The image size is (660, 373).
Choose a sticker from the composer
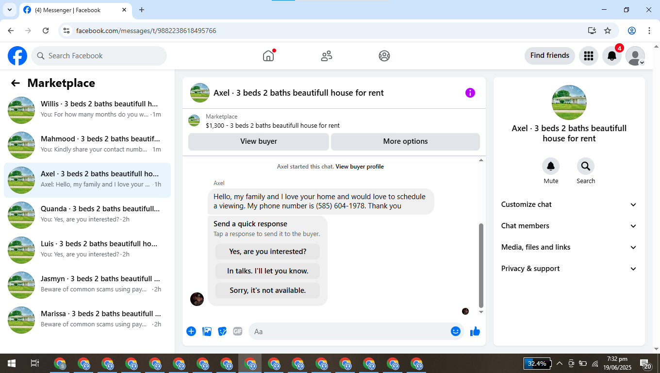pyautogui.click(x=222, y=331)
